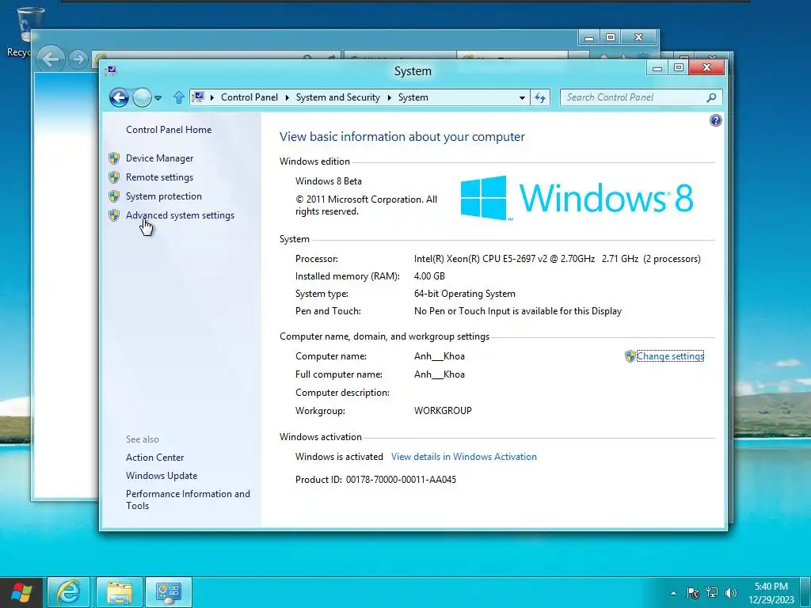The width and height of the screenshot is (811, 608).
Task: Open the address bar history dropdown
Action: tap(522, 97)
